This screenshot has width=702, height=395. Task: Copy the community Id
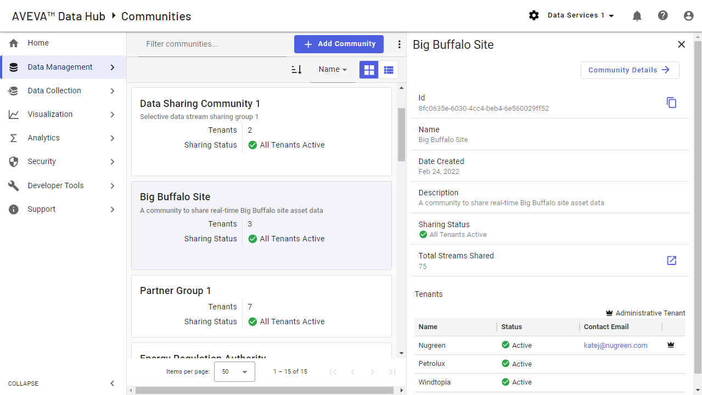(x=671, y=103)
